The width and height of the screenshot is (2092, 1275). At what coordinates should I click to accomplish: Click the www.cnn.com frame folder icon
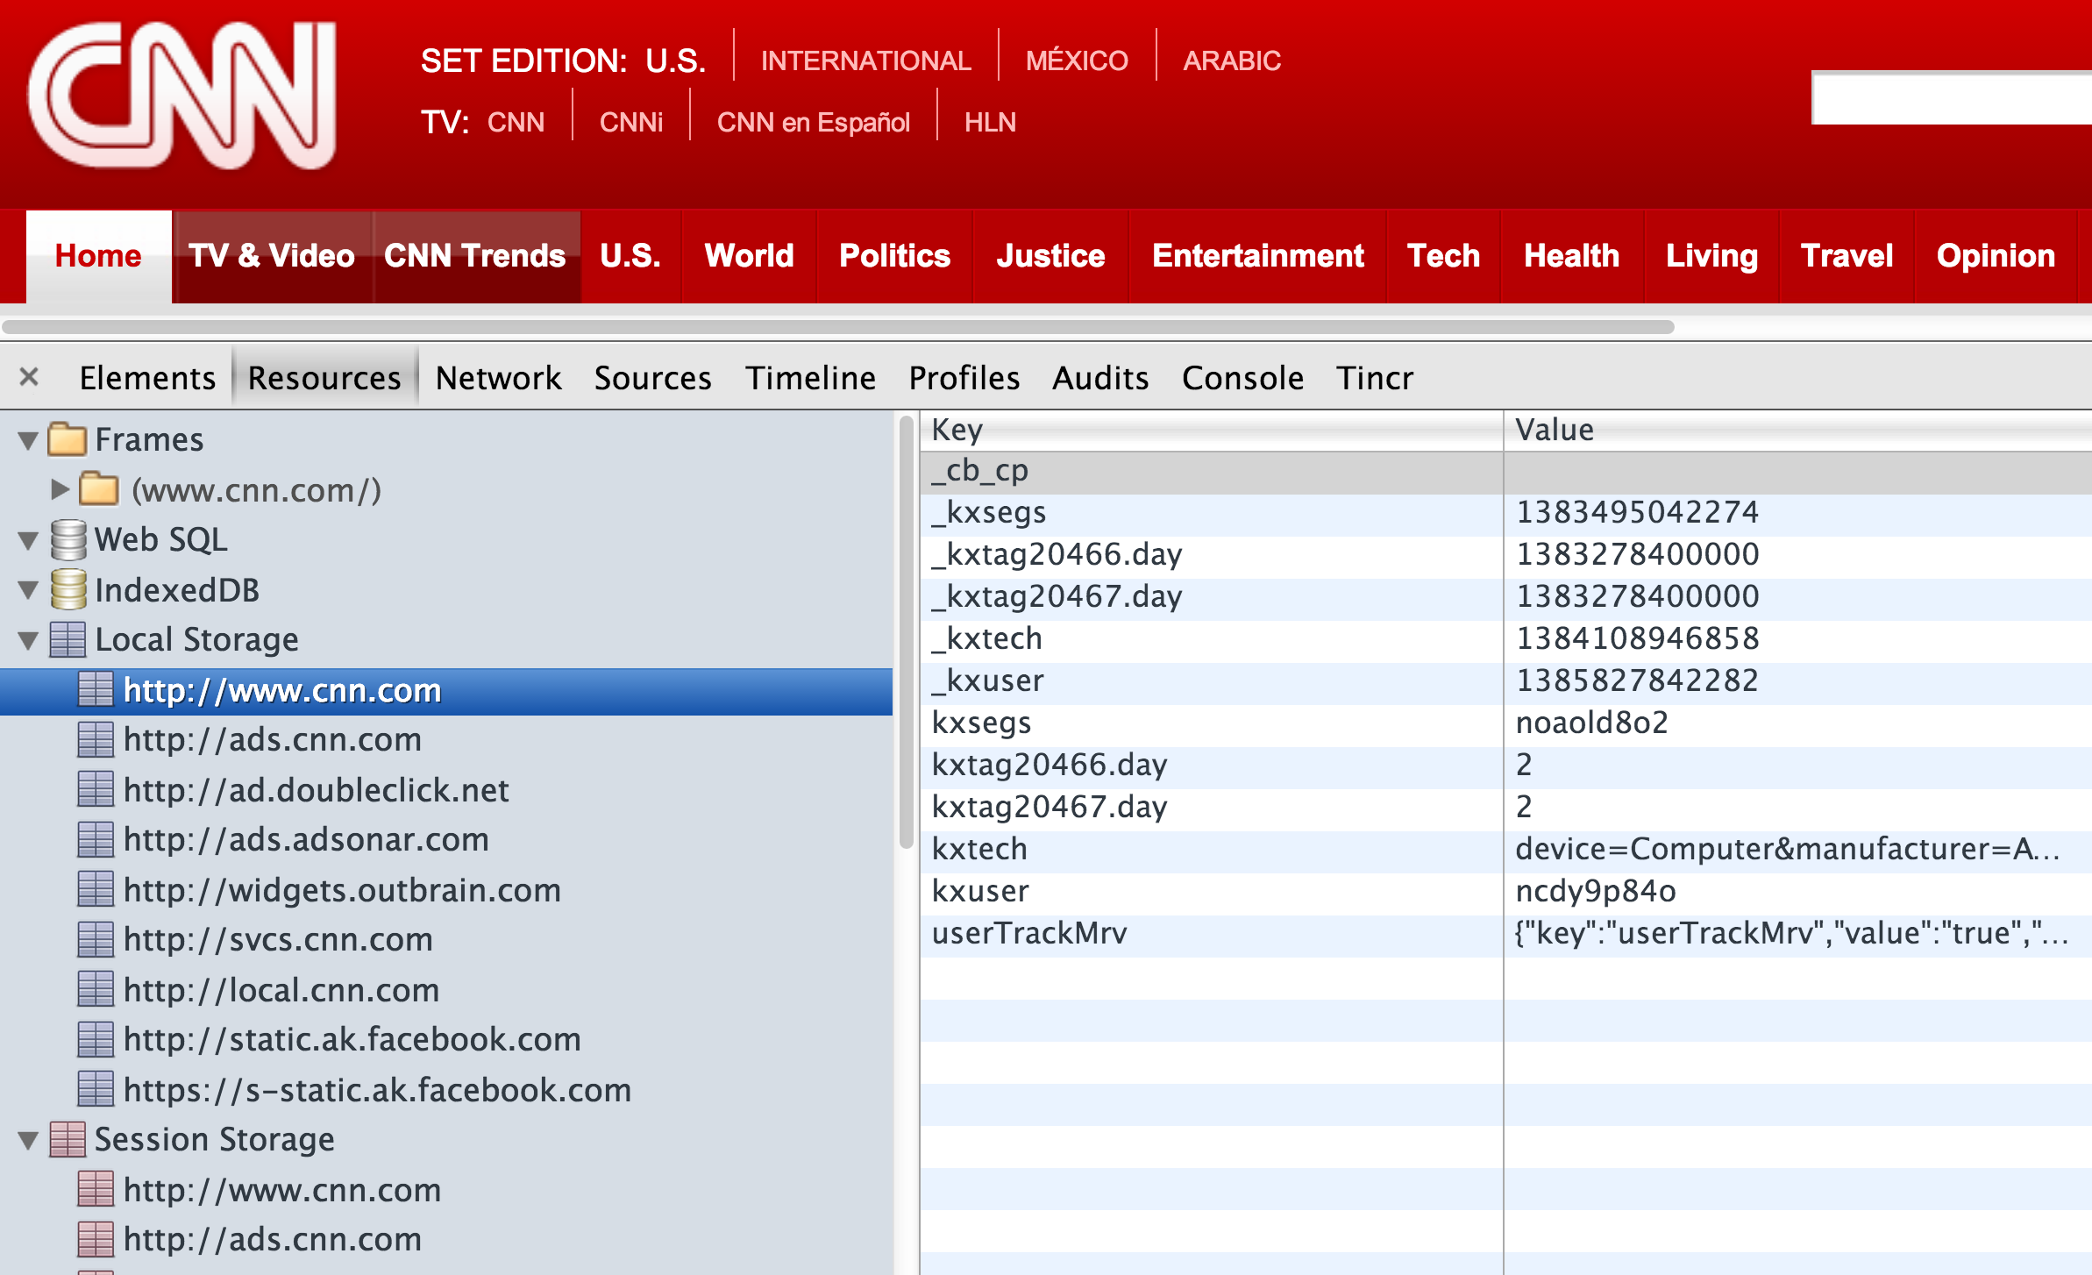[98, 489]
